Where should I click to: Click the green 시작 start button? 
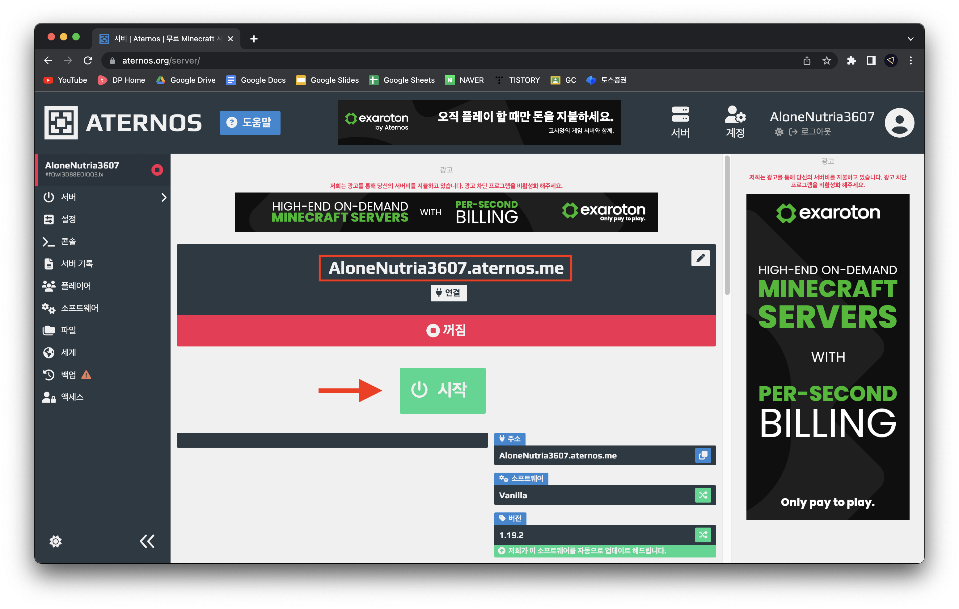[442, 391]
